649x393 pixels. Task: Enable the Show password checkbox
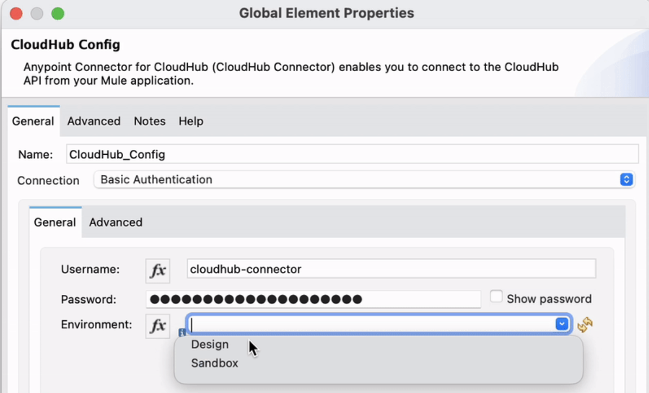pos(496,297)
